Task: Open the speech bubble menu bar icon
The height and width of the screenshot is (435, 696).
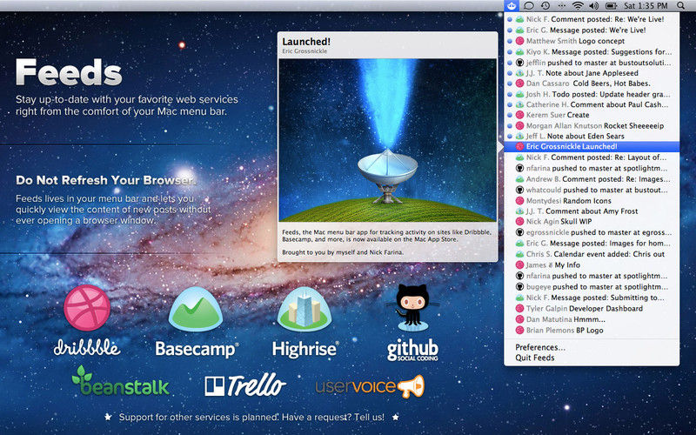Action: click(528, 6)
